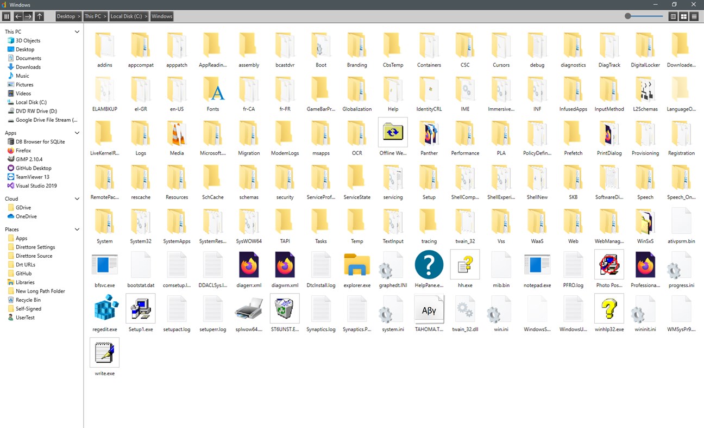Collapse the Places section in the sidebar

click(x=77, y=229)
